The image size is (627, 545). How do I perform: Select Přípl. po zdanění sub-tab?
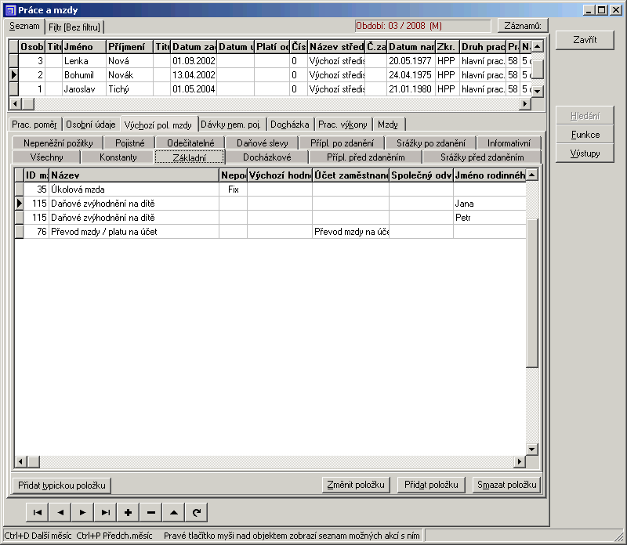click(x=342, y=143)
